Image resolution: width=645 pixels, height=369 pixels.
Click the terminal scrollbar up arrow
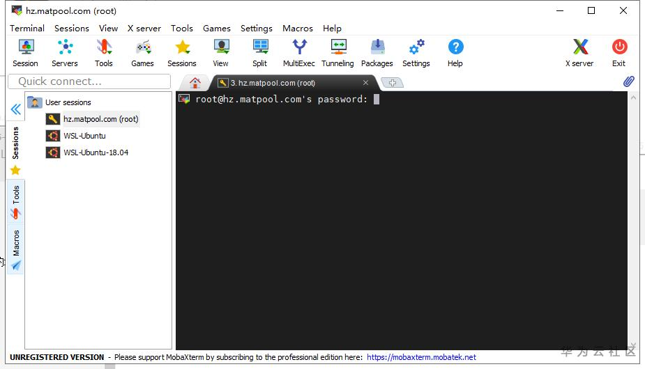coord(633,97)
